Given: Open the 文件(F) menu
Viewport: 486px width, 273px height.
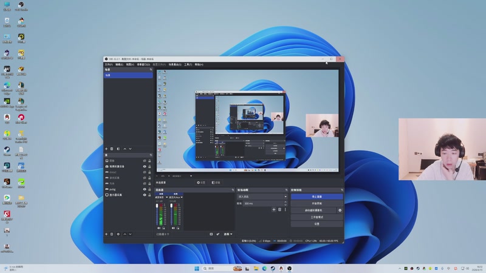Looking at the screenshot, I should pyautogui.click(x=109, y=65).
